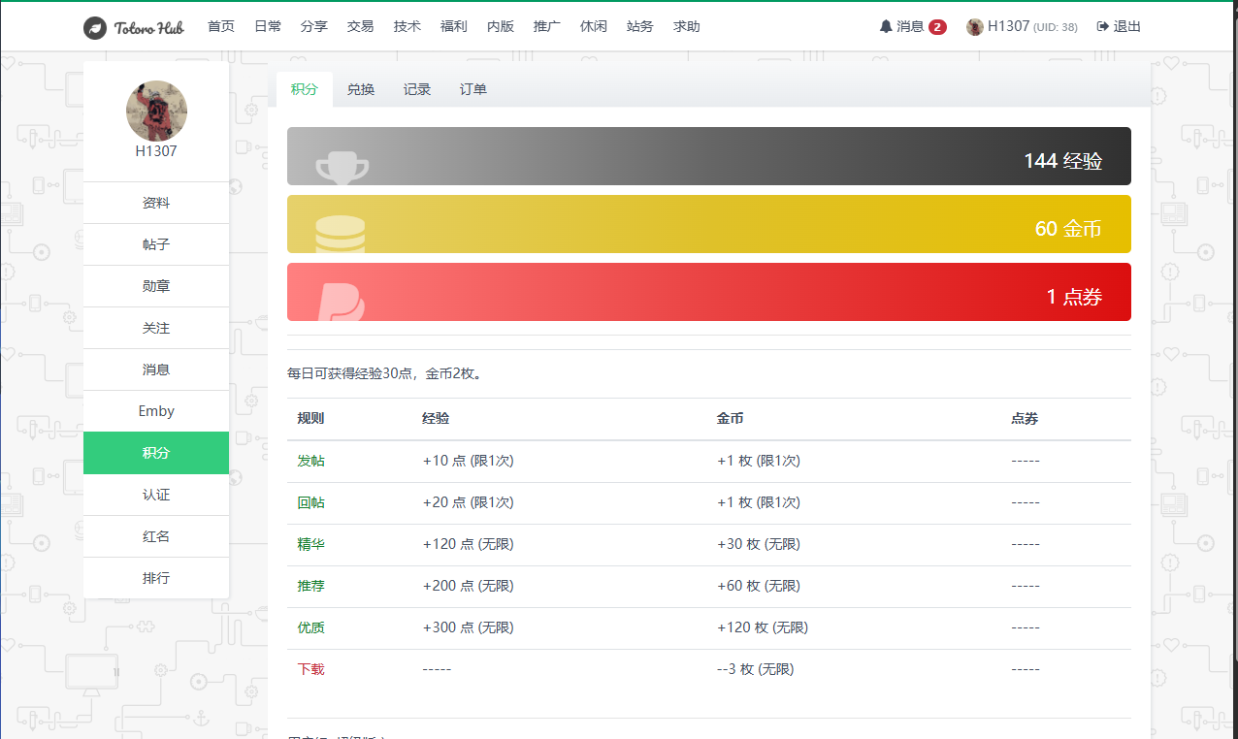
Task: Click the +120 点 (无限) cell
Action: tap(469, 544)
